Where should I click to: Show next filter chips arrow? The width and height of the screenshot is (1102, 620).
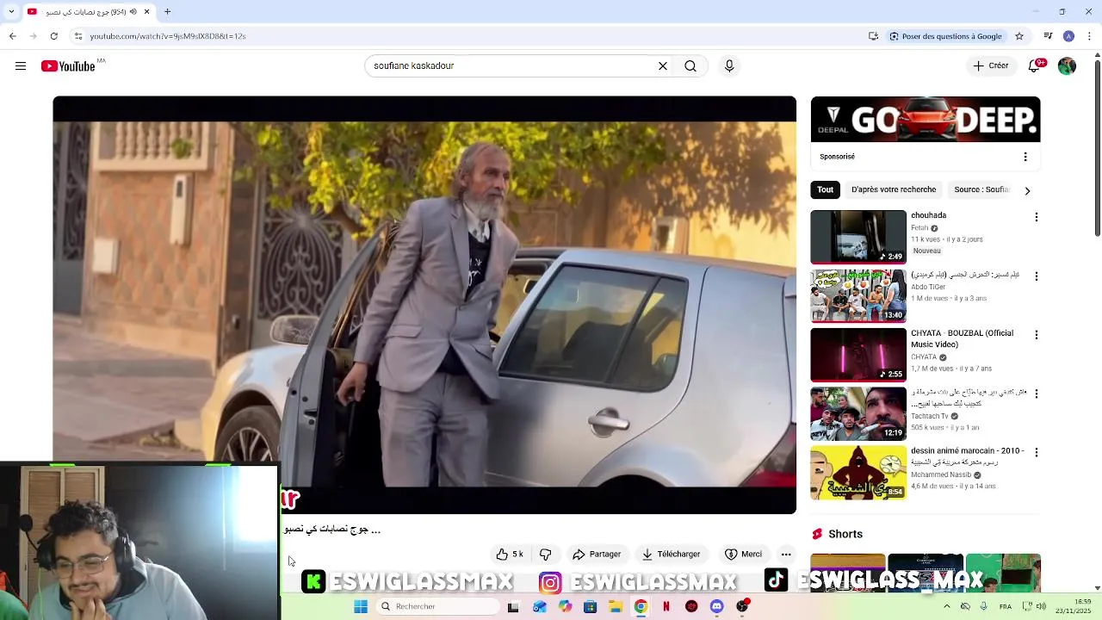(x=1027, y=191)
